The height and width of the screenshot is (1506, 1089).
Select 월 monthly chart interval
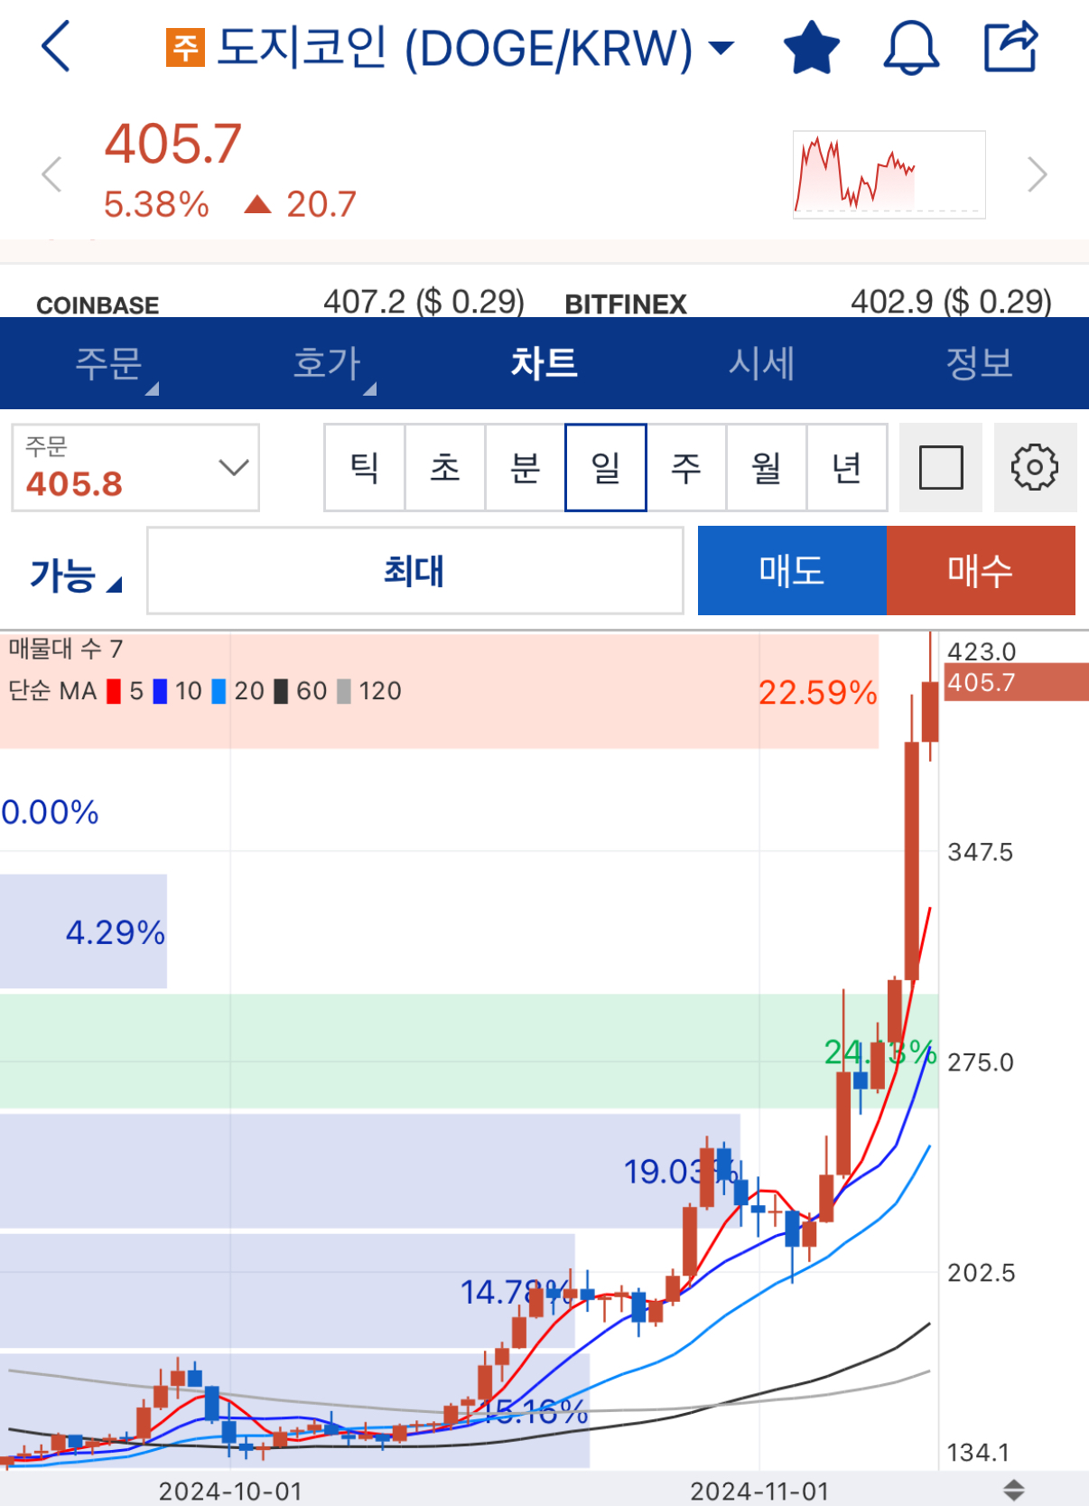click(767, 468)
